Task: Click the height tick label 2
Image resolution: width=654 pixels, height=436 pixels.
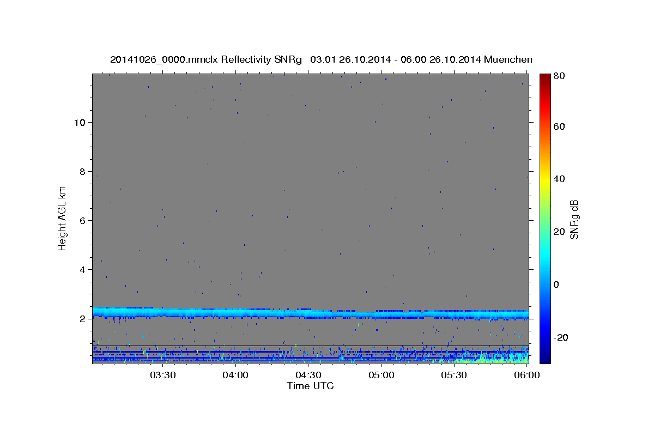Action: point(82,319)
